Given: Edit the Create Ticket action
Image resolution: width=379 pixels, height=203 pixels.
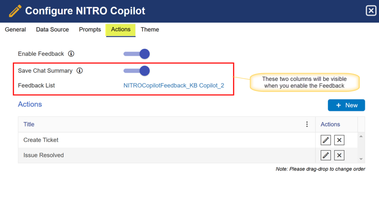Looking at the screenshot, I should coord(326,140).
